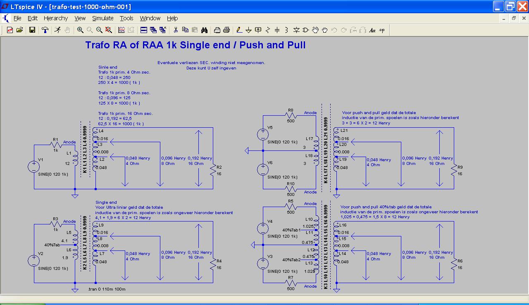
Task: Place a Diode component
Action: 296,30
